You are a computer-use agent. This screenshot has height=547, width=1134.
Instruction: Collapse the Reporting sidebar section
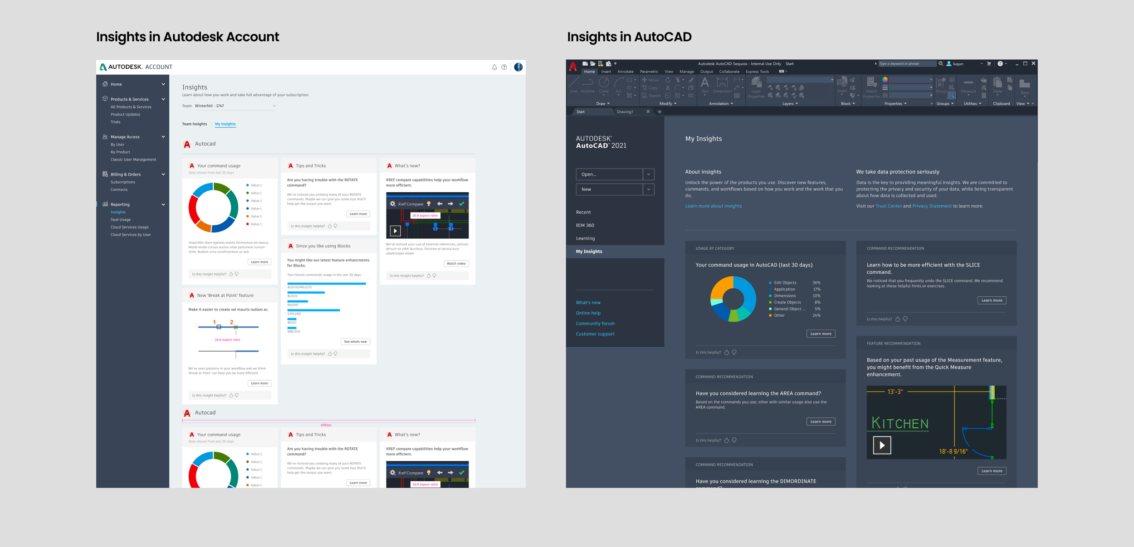pos(163,204)
